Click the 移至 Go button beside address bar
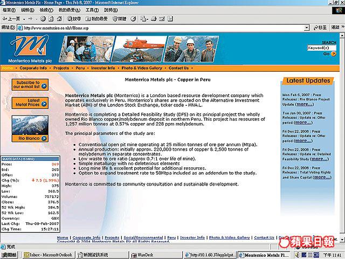Image resolution: width=345 pixels, height=259 pixels. tap(320, 28)
